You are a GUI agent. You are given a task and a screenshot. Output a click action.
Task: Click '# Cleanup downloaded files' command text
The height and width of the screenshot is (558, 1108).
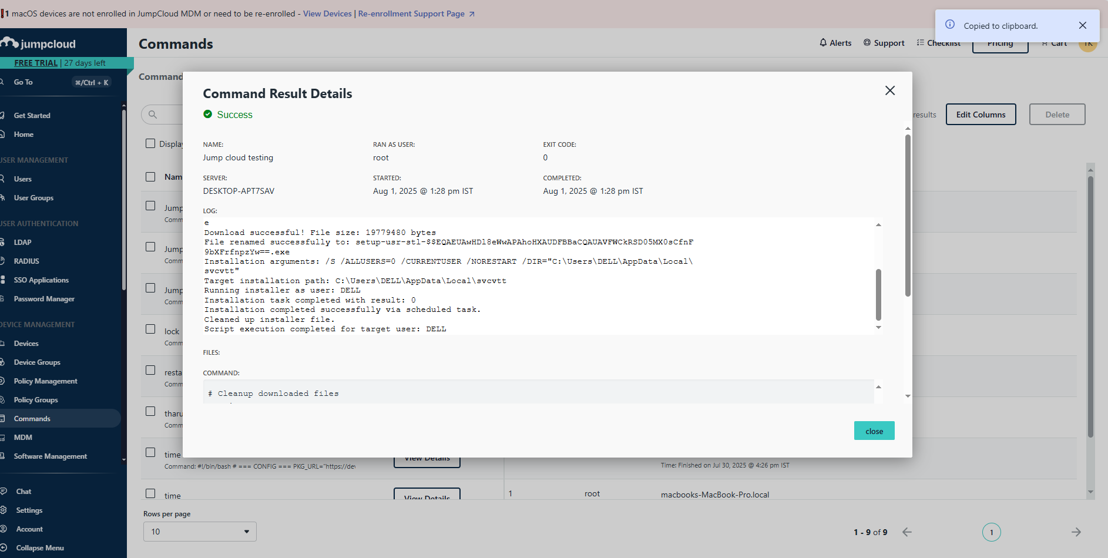pyautogui.click(x=273, y=394)
